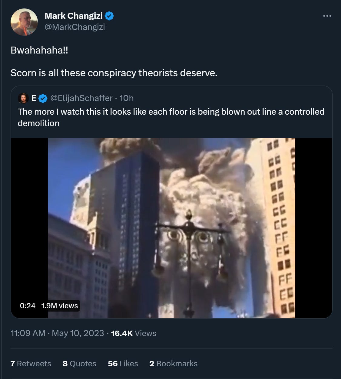Viewport: 341px width, 379px height.
Task: Click the verified badge next to E
Action: coord(43,98)
